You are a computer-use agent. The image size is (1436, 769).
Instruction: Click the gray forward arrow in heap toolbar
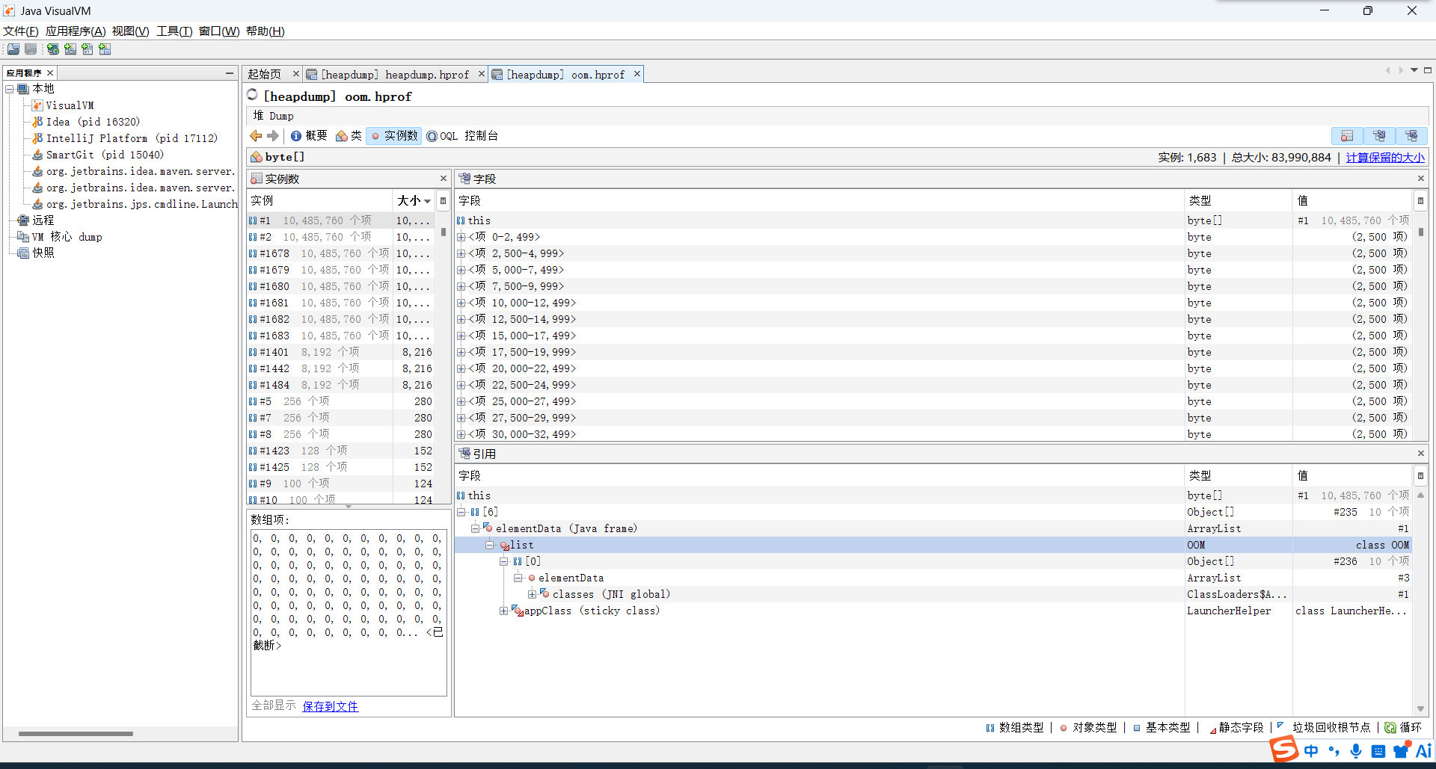coord(273,136)
